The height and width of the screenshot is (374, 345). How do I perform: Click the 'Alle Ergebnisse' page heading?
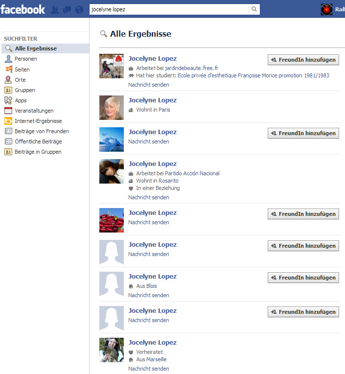tap(140, 34)
